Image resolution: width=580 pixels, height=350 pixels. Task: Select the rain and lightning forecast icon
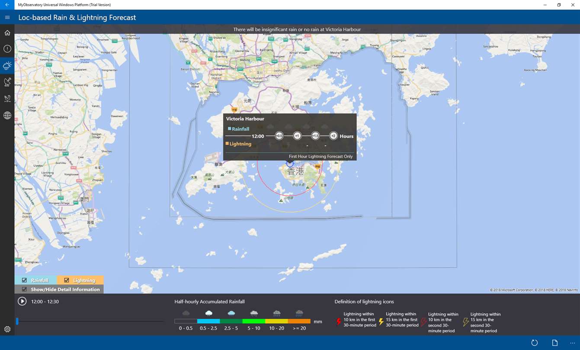[7, 66]
